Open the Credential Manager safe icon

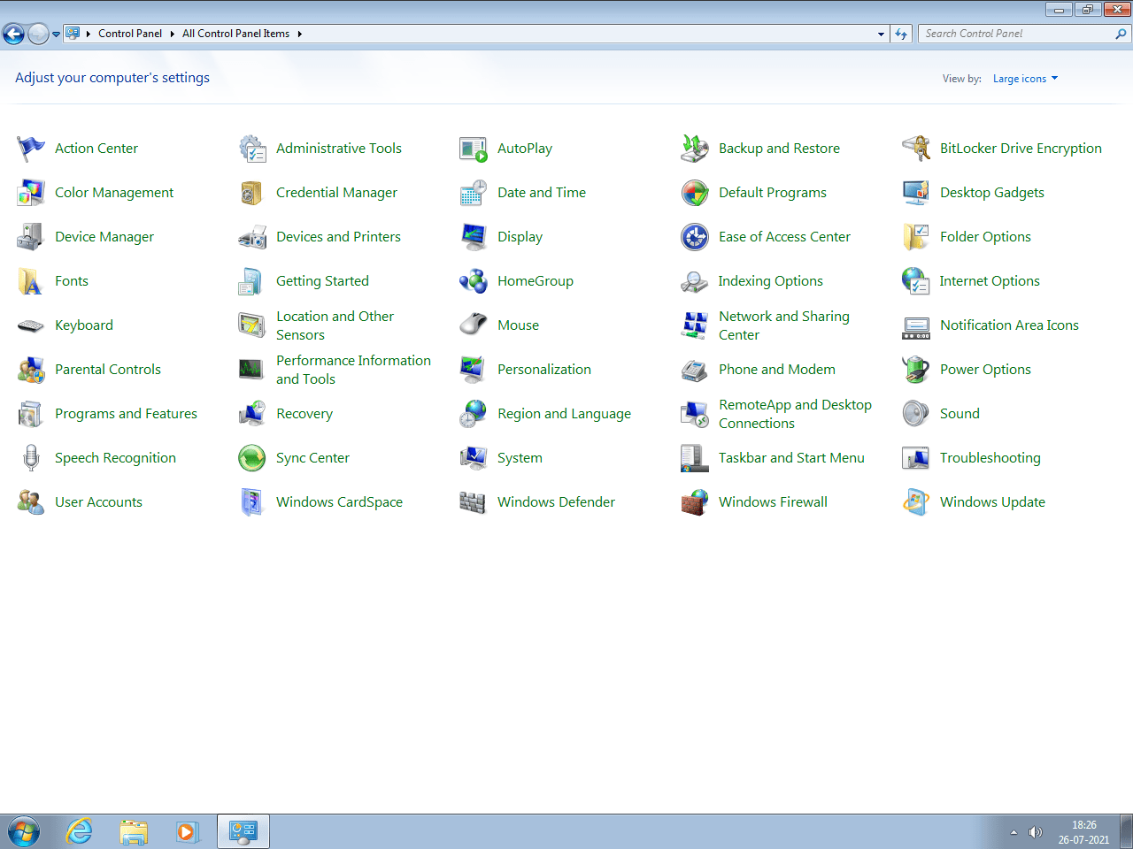click(x=252, y=193)
